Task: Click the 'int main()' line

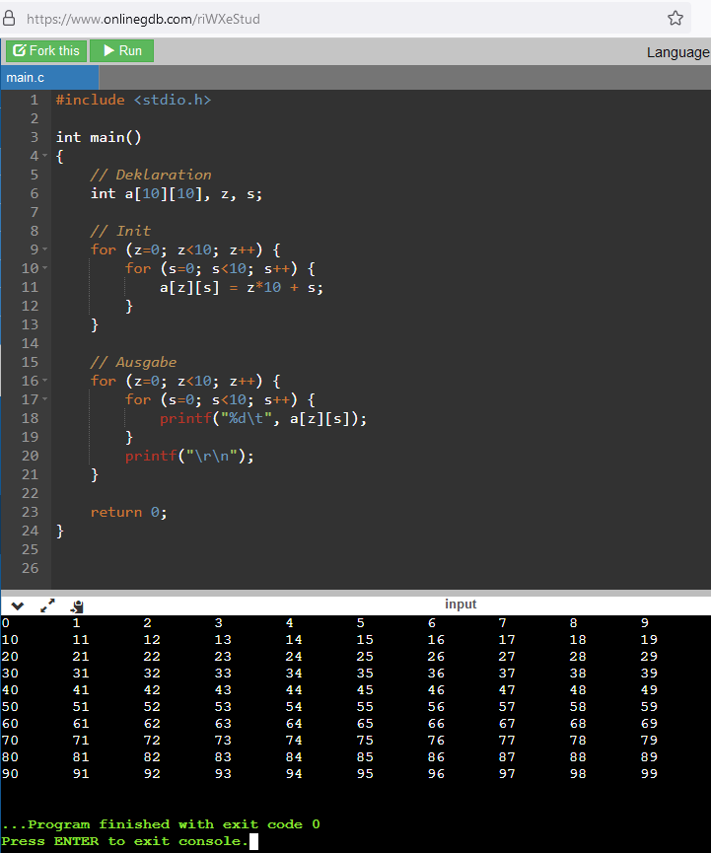Action: point(99,137)
